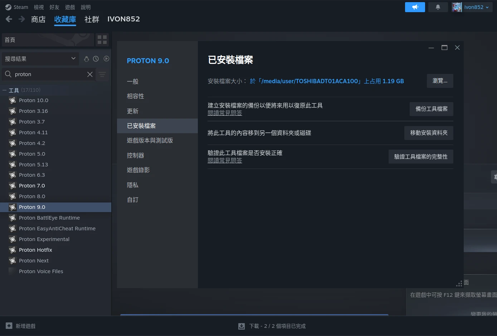Screen dimensions: 497x336
Task: Expand the 搜尋結果 dropdown
Action: click(73, 59)
